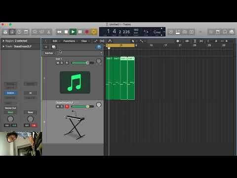Open the Quick Help button
Image resolution: width=237 pixels, height=178 pixels.
19,32
